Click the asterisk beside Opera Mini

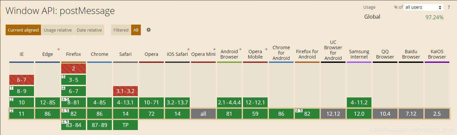214,50
